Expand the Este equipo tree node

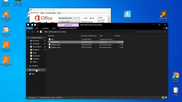pyautogui.click(x=27, y=70)
